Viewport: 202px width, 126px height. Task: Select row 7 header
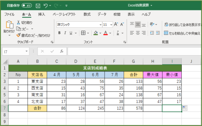tap(5, 108)
